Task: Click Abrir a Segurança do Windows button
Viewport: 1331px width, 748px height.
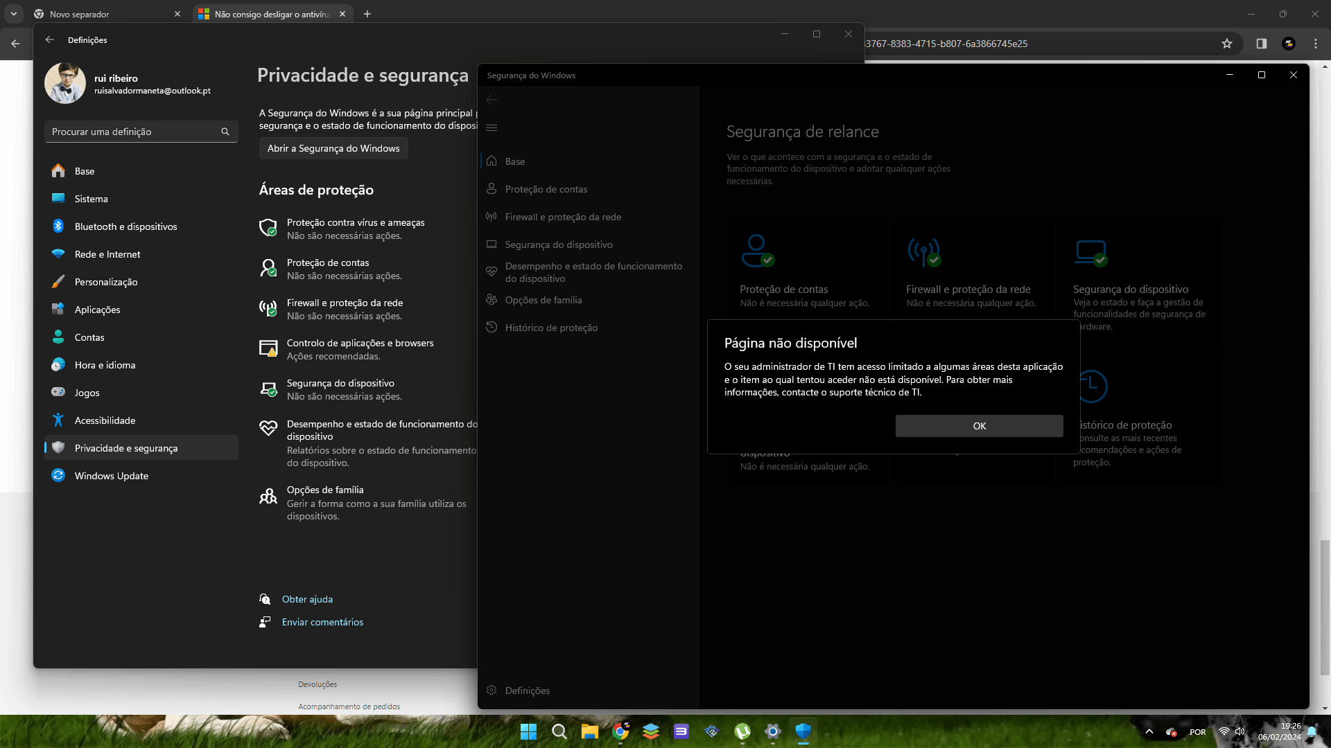Action: [x=333, y=148]
